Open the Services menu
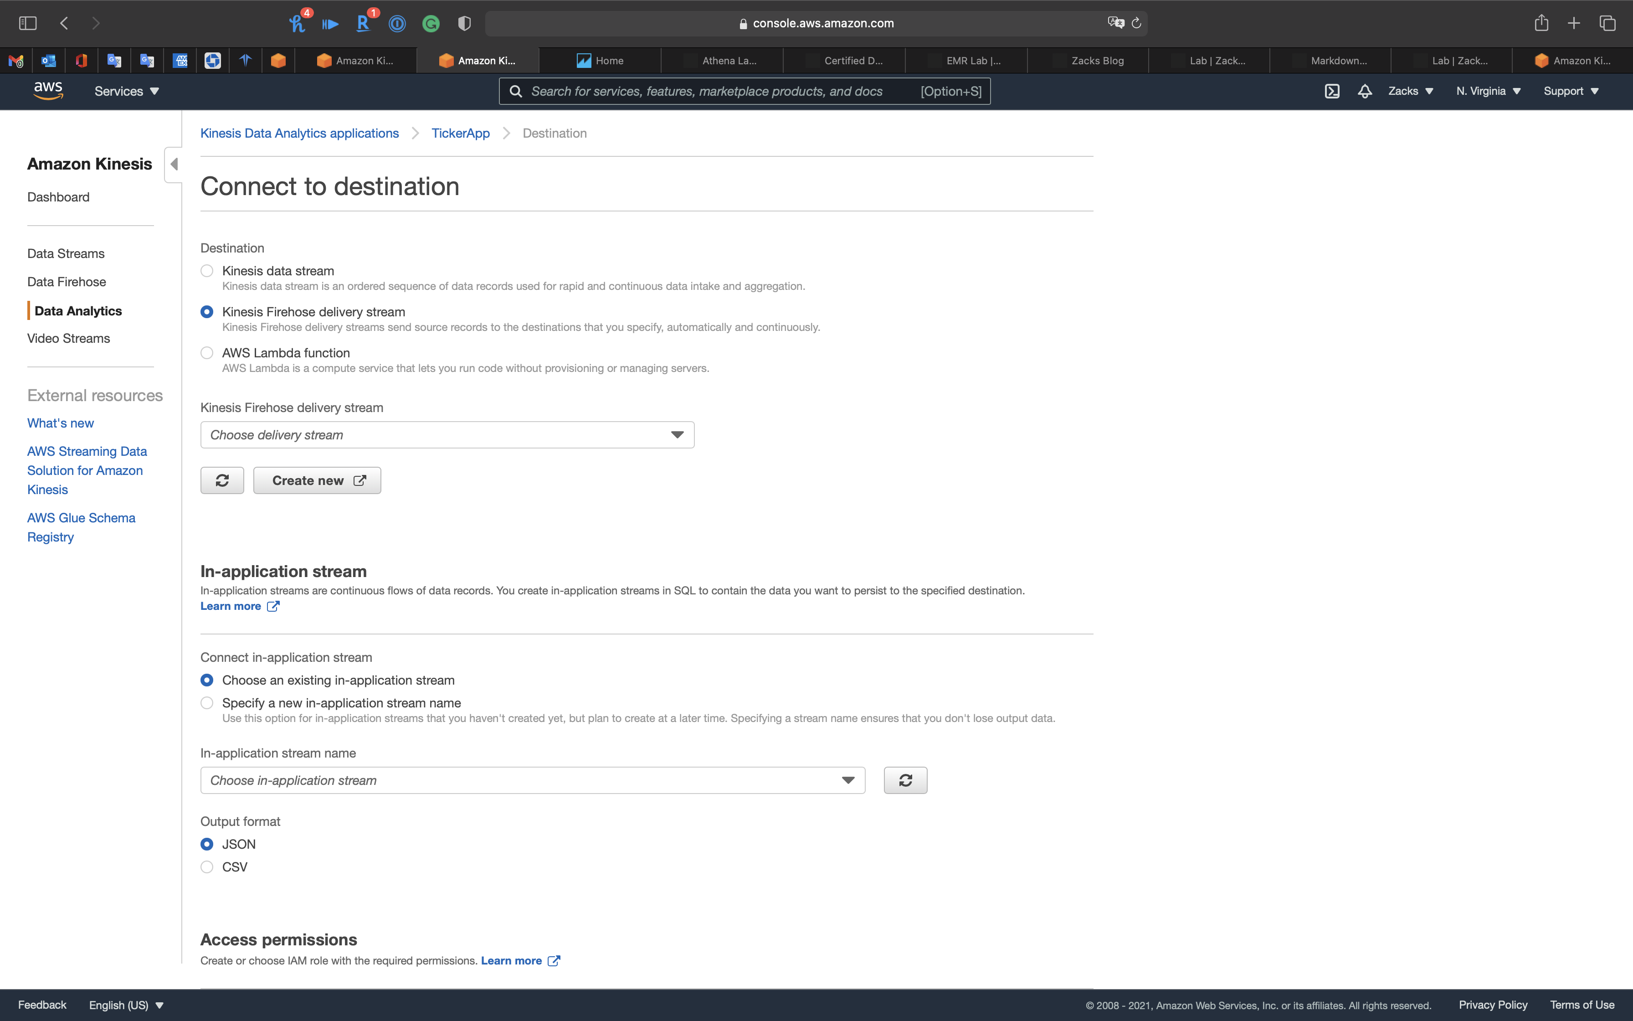Image resolution: width=1633 pixels, height=1021 pixels. [126, 91]
